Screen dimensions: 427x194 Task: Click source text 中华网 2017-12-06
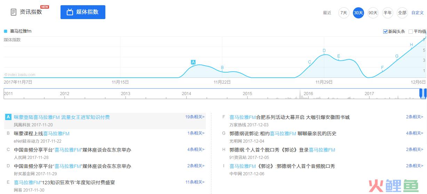(x=247, y=174)
